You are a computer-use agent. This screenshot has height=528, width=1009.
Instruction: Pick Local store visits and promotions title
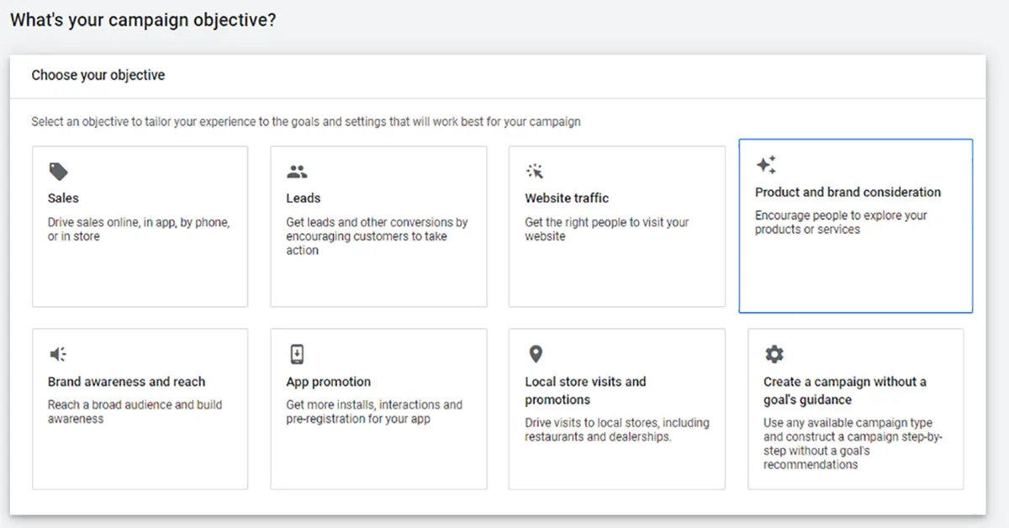point(585,391)
